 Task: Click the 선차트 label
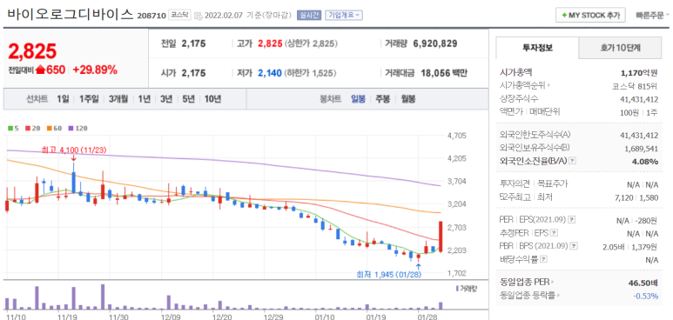click(x=37, y=99)
